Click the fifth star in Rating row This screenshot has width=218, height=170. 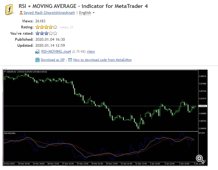(x=55, y=27)
